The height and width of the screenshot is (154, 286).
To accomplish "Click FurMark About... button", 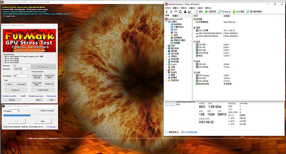I will [x=39, y=100].
